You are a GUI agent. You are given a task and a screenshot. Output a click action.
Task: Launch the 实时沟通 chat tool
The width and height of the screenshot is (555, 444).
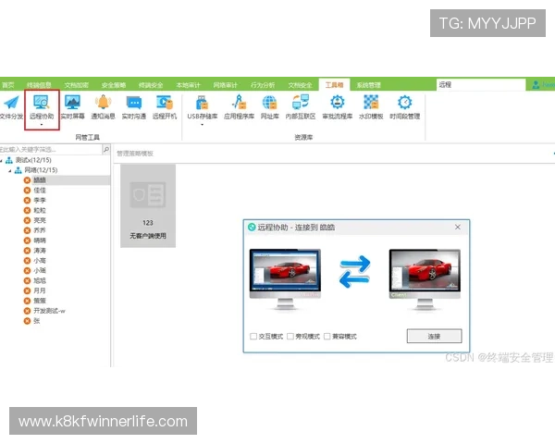point(134,106)
